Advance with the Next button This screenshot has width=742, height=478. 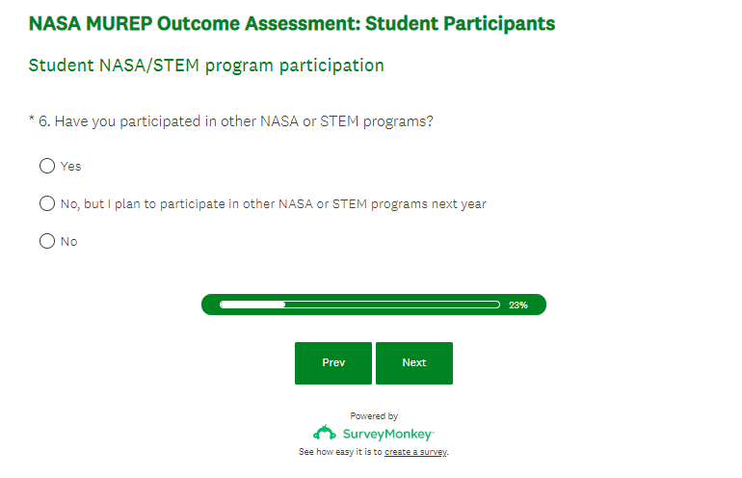pos(414,362)
